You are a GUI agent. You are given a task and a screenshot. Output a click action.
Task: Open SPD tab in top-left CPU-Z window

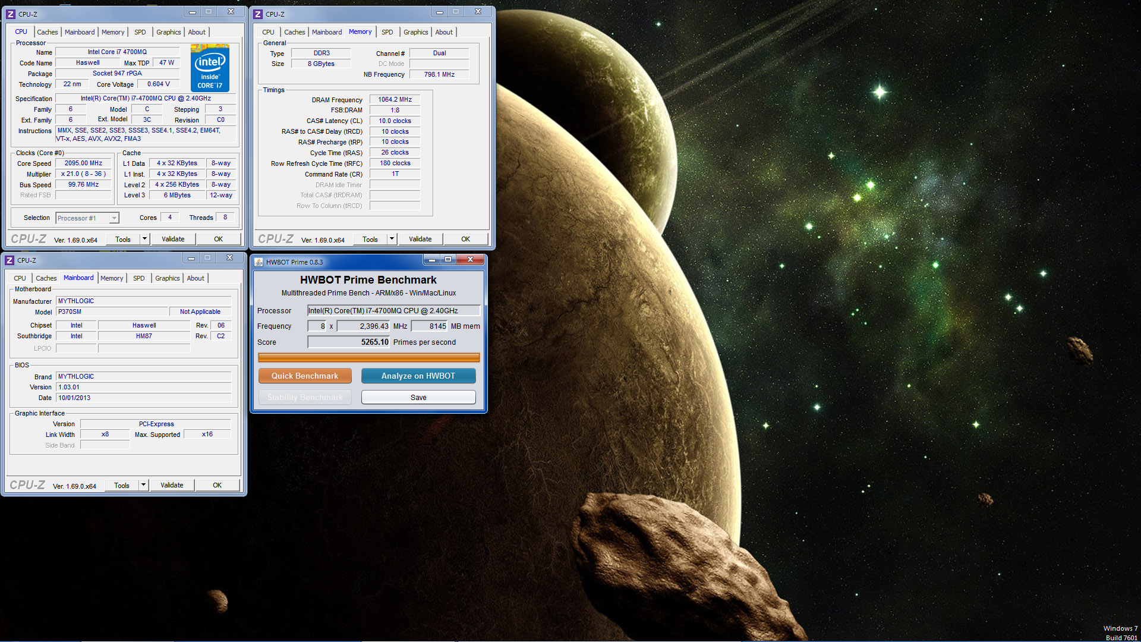[x=140, y=32]
